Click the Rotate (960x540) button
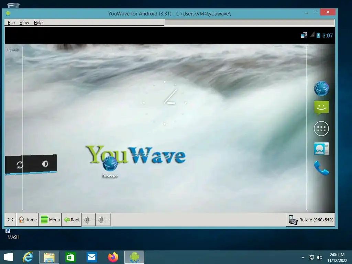Viewport: 352px width, 264px height. tap(311, 220)
